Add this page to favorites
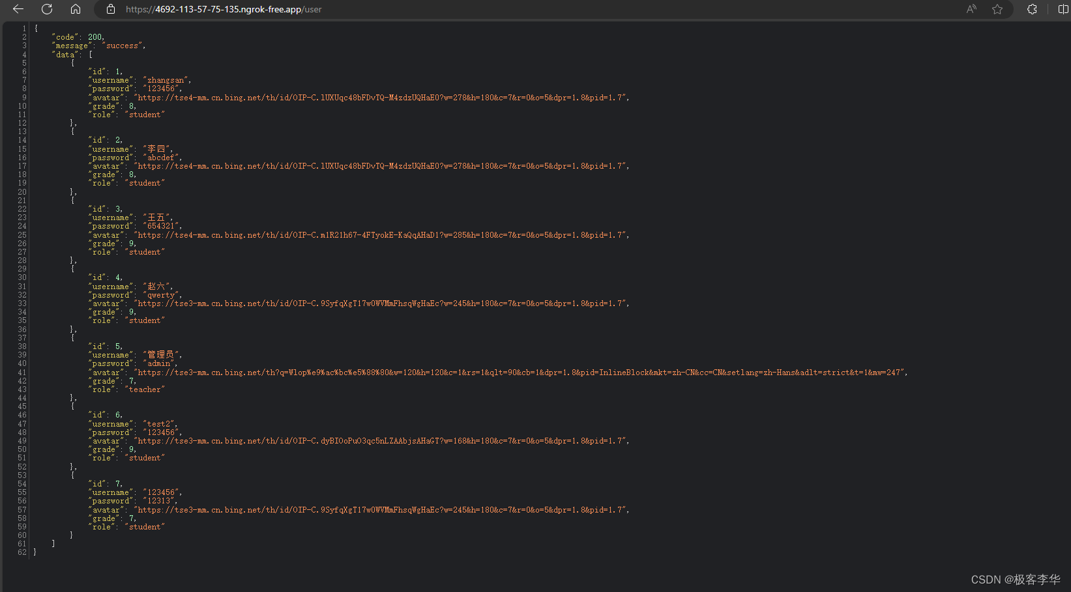The image size is (1071, 592). [997, 9]
